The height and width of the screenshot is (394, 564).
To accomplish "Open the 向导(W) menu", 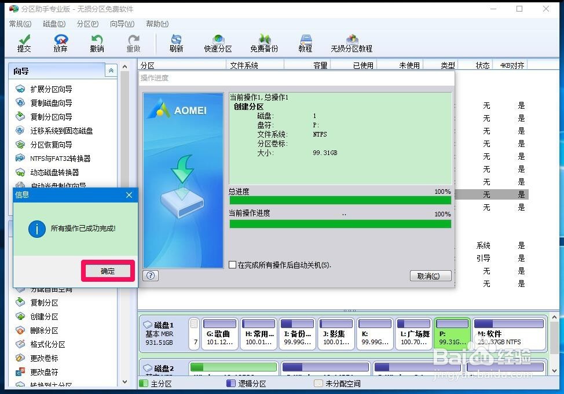I will click(x=122, y=24).
